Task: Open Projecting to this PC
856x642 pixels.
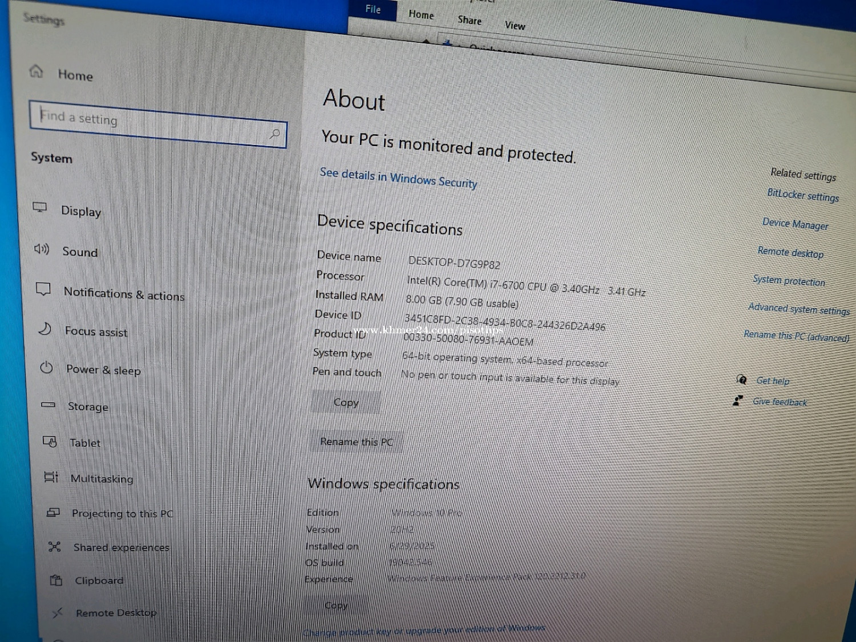Action: pyautogui.click(x=122, y=513)
